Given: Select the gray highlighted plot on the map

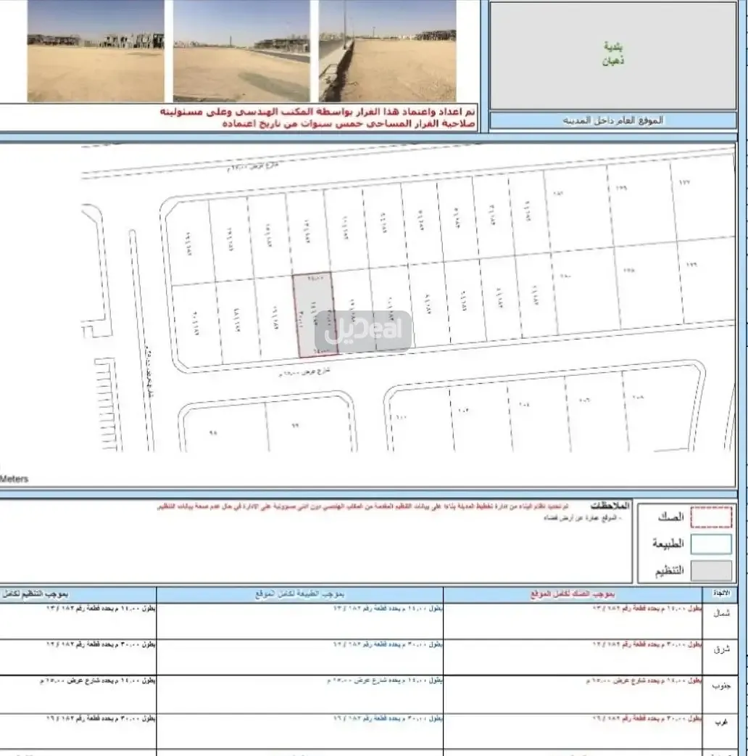Looking at the screenshot, I should click(312, 316).
